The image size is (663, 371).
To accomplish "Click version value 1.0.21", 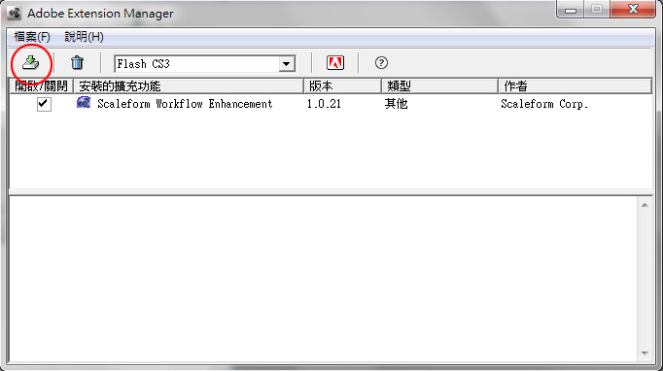I will [324, 104].
